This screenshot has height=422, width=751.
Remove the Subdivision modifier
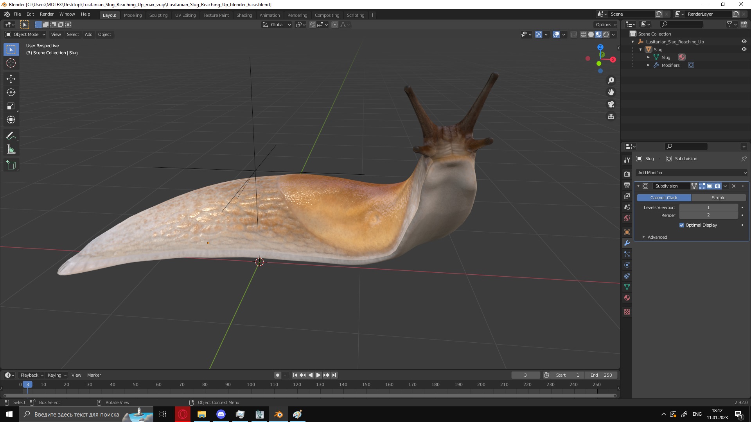pyautogui.click(x=734, y=186)
